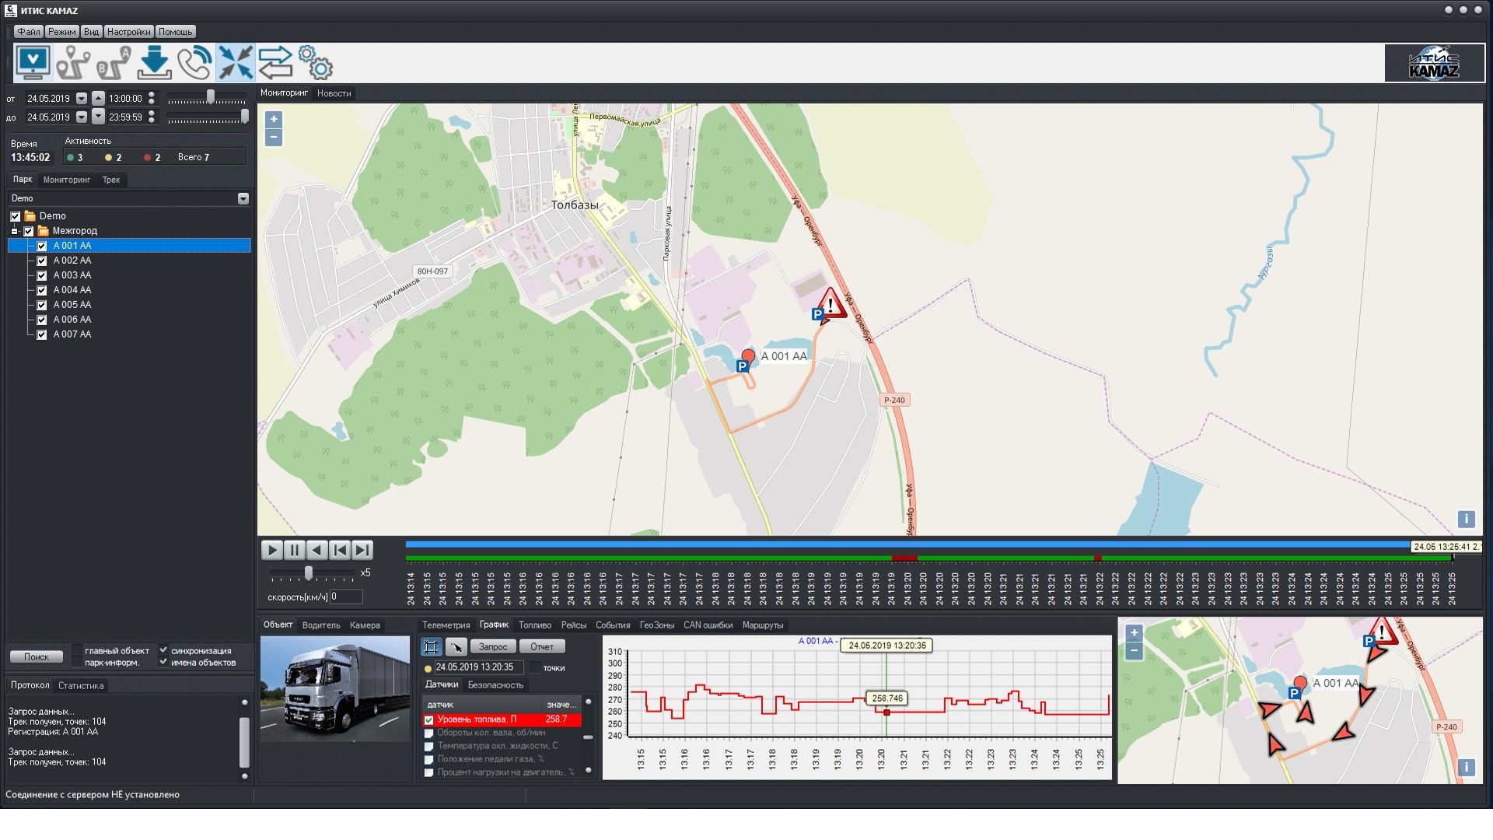Open the Настройки menu

click(129, 32)
